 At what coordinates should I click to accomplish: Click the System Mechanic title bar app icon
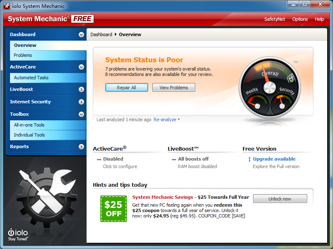(x=7, y=6)
